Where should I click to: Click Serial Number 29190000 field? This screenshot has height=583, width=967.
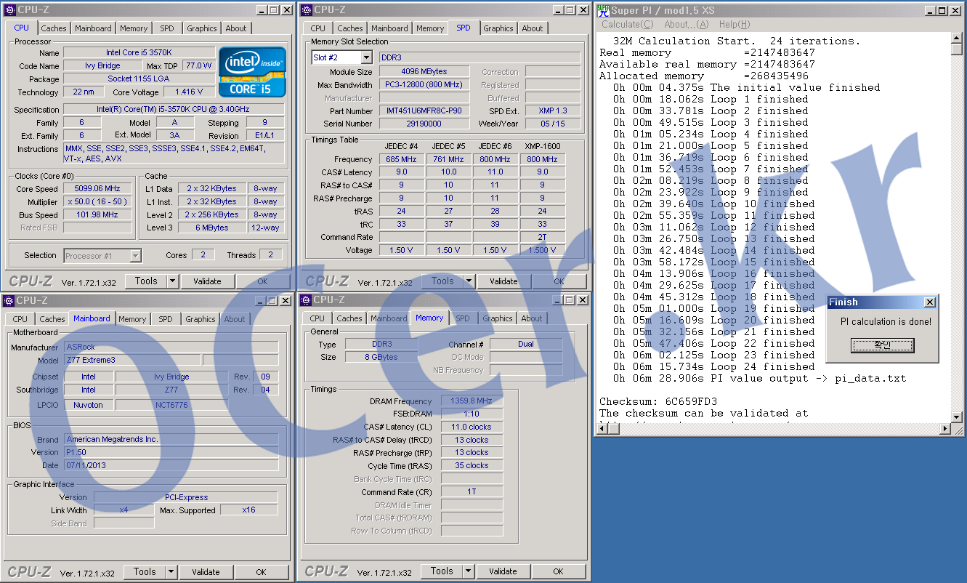tap(424, 124)
